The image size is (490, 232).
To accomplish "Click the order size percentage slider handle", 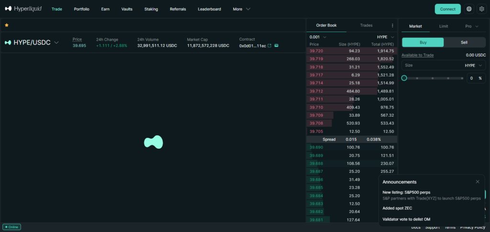I will tap(404, 78).
